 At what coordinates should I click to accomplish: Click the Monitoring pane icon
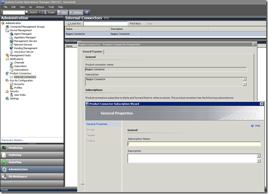click(4, 148)
